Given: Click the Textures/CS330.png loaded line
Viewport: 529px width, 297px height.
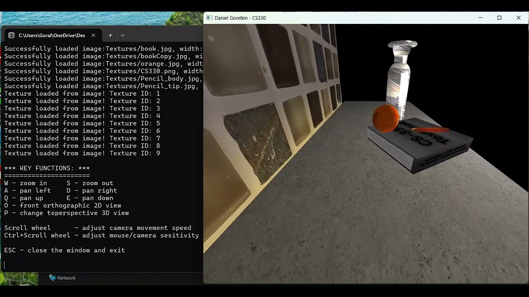Looking at the screenshot, I should pos(103,71).
